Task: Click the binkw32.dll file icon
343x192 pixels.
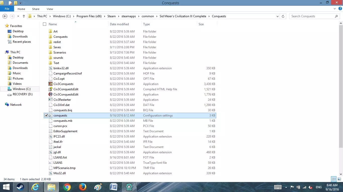Action: (50, 68)
